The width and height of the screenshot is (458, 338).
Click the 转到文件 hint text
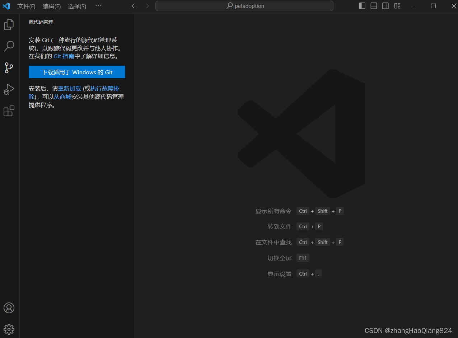280,227
